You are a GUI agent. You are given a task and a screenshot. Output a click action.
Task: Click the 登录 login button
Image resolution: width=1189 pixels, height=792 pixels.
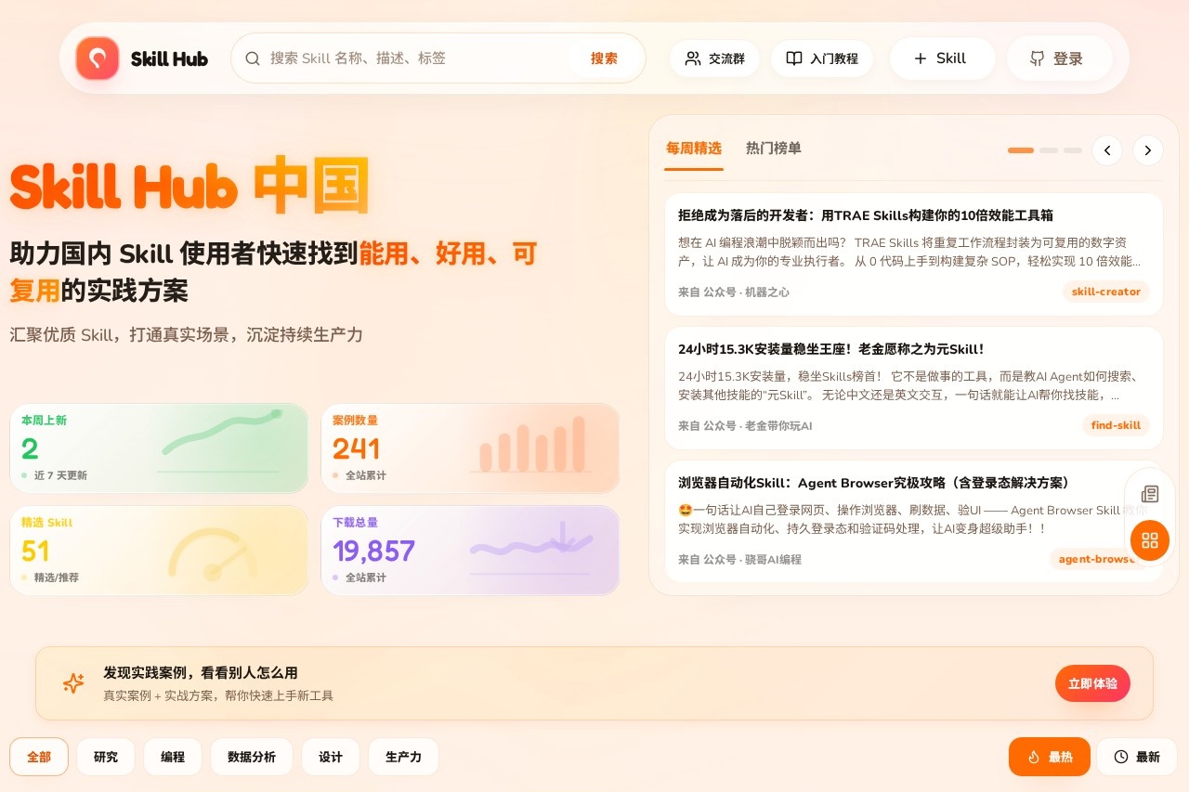[x=1058, y=58]
